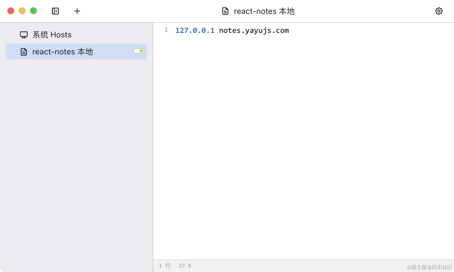Maximize the window with the green button

pyautogui.click(x=33, y=11)
